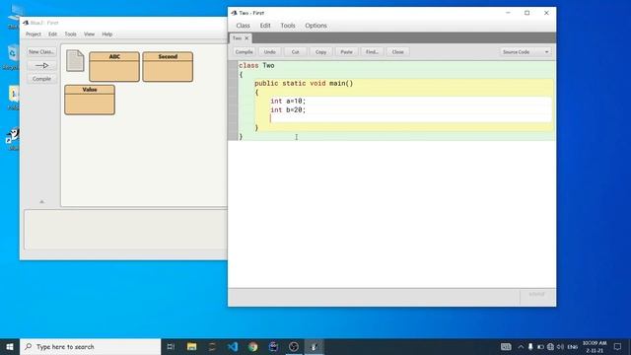The image size is (631, 355).
Task: Open the OBS Studio taskbar icon
Action: (294, 346)
